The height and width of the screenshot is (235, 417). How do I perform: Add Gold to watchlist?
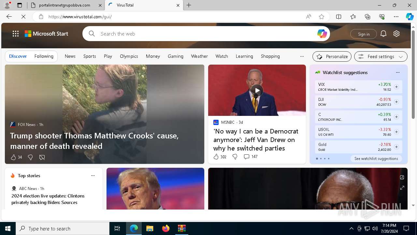click(396, 147)
